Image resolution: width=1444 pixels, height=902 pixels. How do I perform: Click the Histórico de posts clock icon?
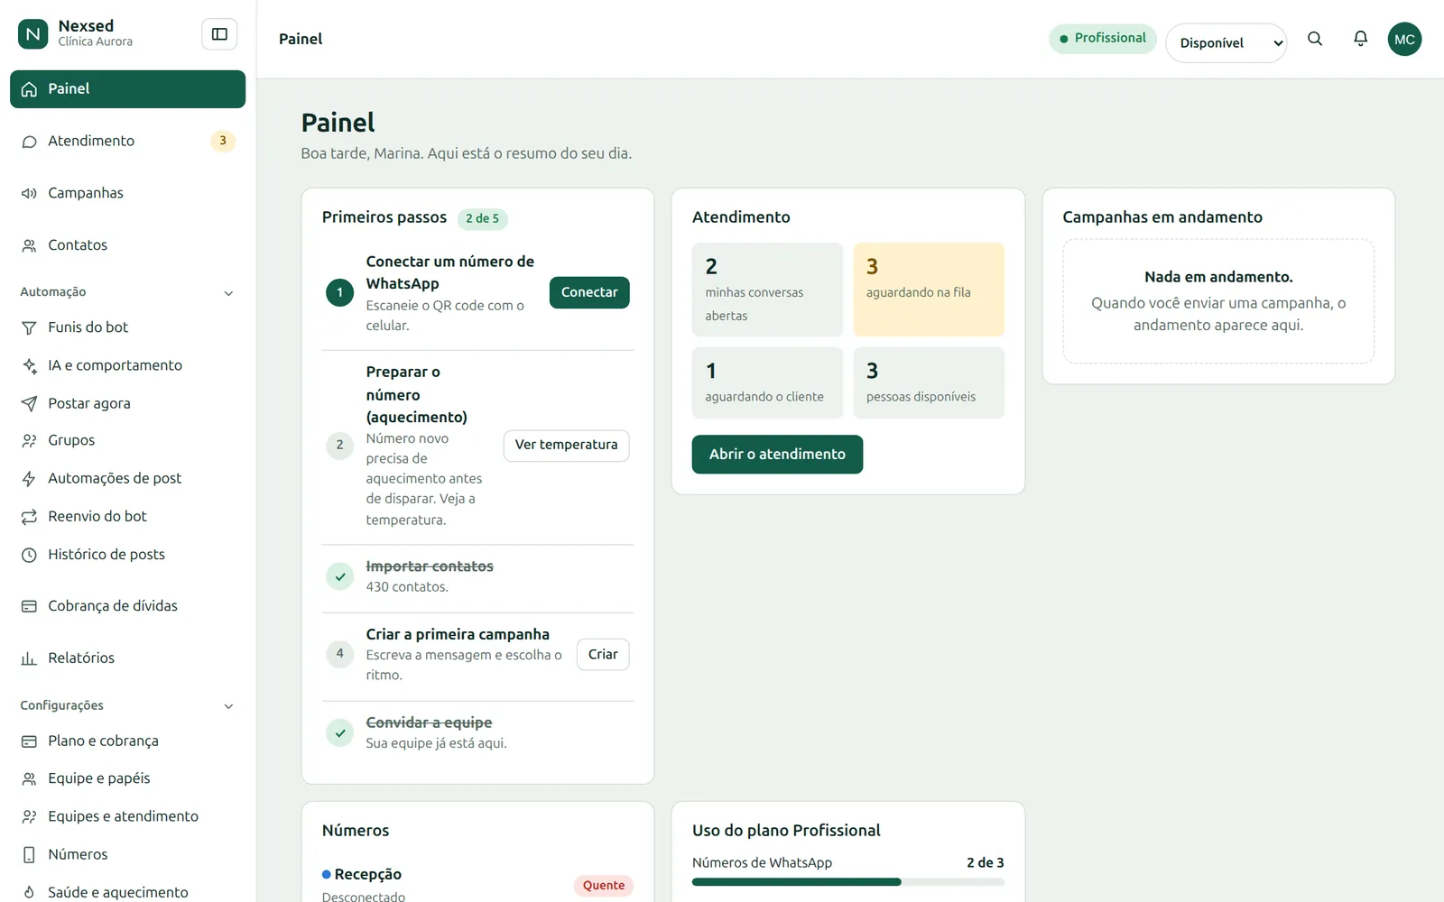point(29,555)
